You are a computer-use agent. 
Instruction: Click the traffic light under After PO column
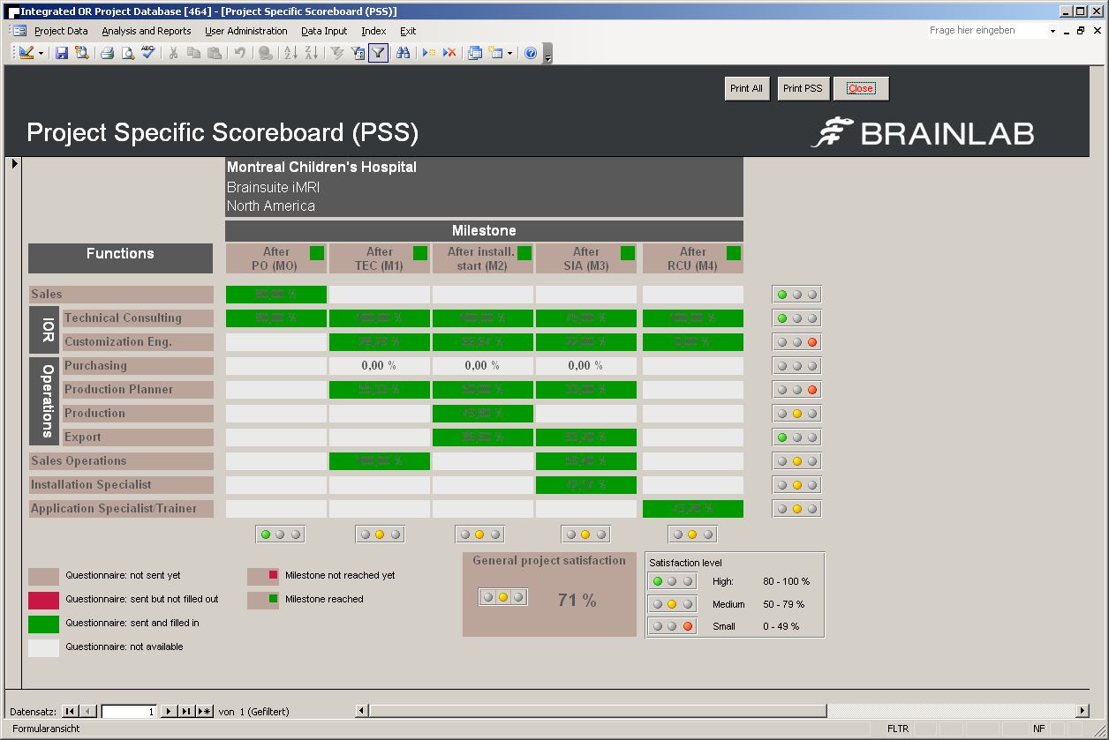click(280, 534)
